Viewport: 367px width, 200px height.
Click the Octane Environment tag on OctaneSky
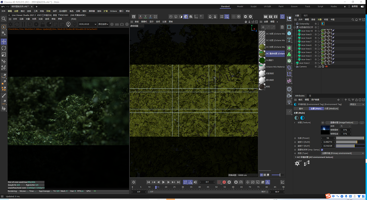pyautogui.click(x=323, y=24)
